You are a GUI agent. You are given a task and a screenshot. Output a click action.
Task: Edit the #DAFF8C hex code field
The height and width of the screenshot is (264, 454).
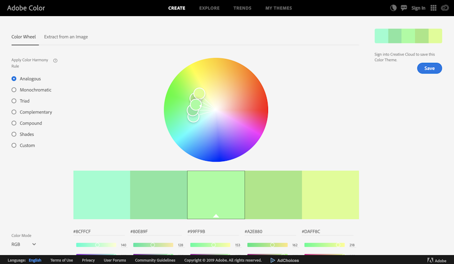click(328, 231)
